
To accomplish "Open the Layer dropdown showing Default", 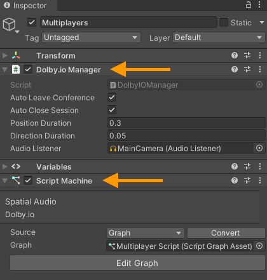I will point(219,37).
